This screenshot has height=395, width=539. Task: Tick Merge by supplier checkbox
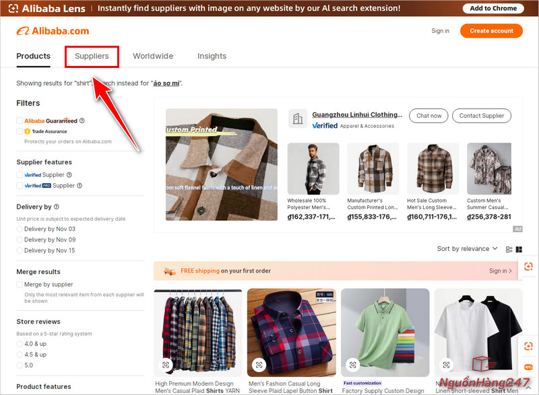20,285
